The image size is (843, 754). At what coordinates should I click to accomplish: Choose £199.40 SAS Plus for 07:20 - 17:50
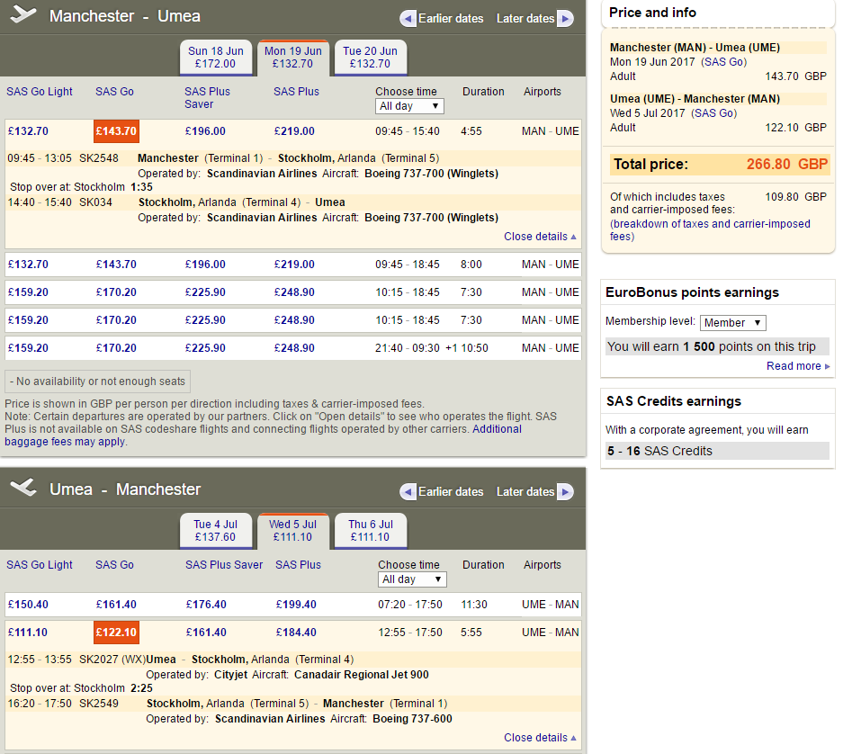point(296,605)
